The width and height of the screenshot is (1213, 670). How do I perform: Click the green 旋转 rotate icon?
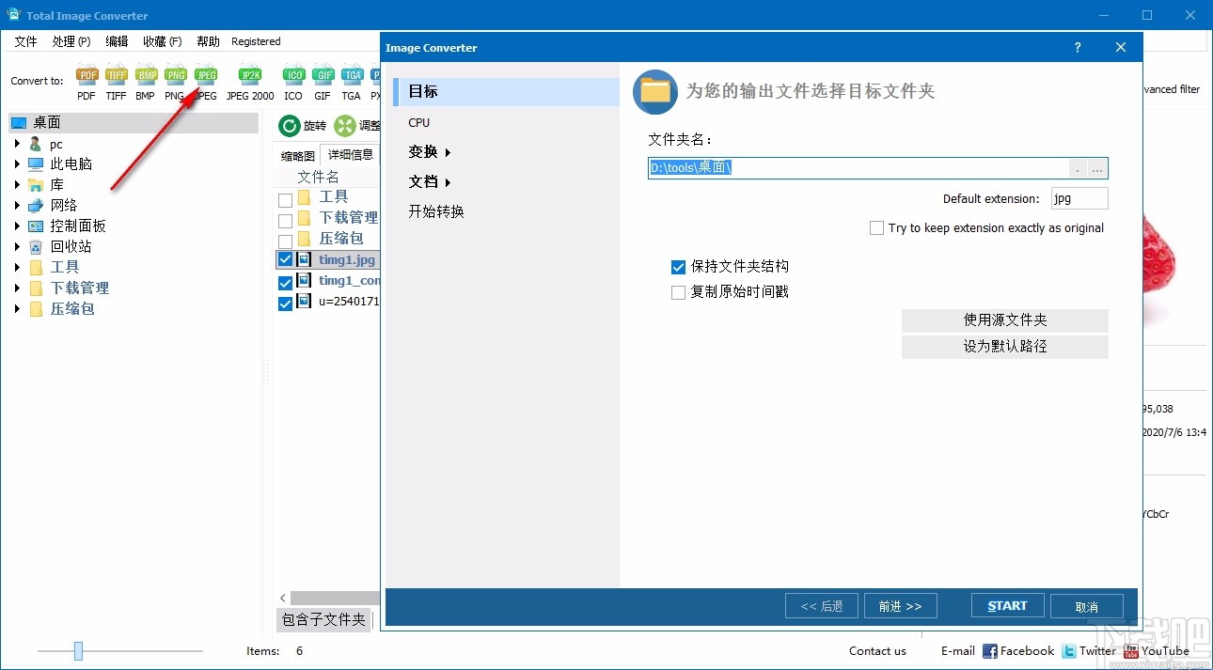[290, 126]
